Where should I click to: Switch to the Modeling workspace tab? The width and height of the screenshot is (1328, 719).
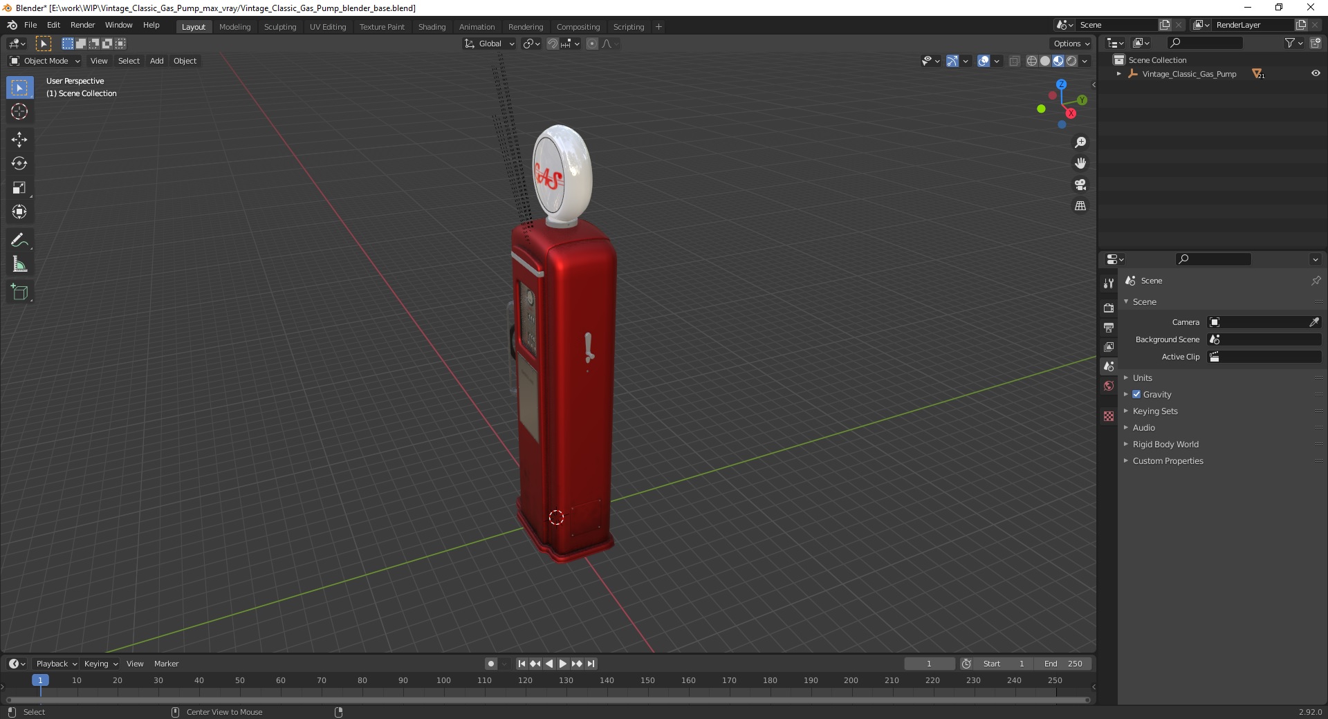tap(234, 27)
